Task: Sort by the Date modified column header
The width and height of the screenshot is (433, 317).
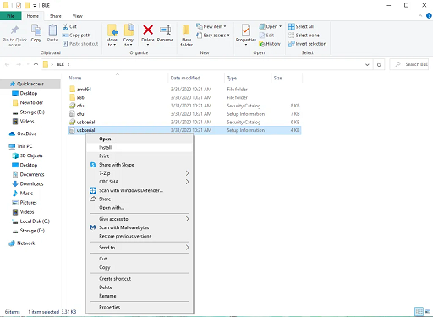Action: 196,78
